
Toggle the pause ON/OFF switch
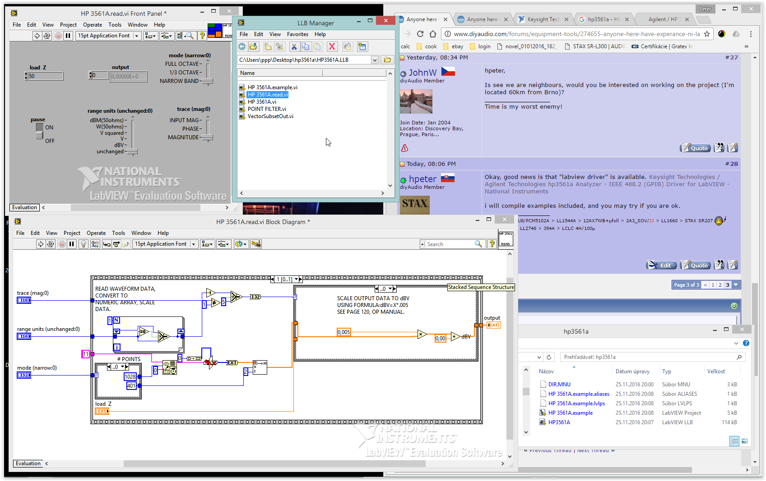coord(40,131)
